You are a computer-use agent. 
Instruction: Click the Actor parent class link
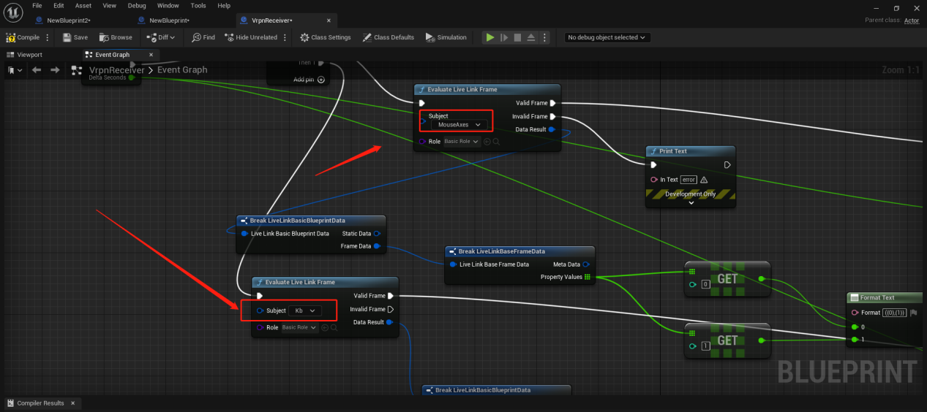[x=912, y=20]
